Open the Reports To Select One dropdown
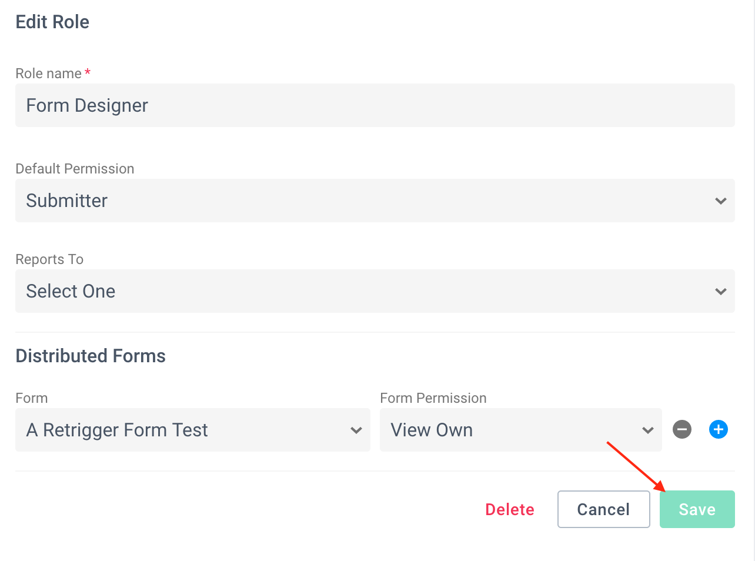The width and height of the screenshot is (755, 561). pyautogui.click(x=375, y=291)
